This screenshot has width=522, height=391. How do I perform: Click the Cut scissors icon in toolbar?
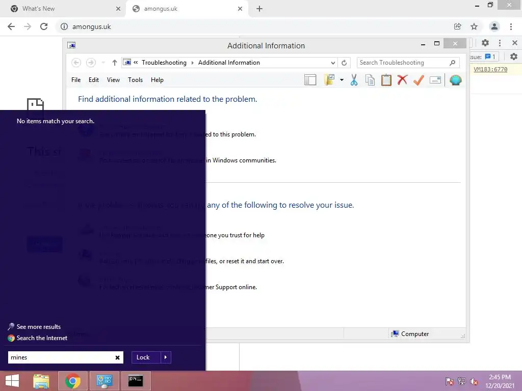coord(354,80)
